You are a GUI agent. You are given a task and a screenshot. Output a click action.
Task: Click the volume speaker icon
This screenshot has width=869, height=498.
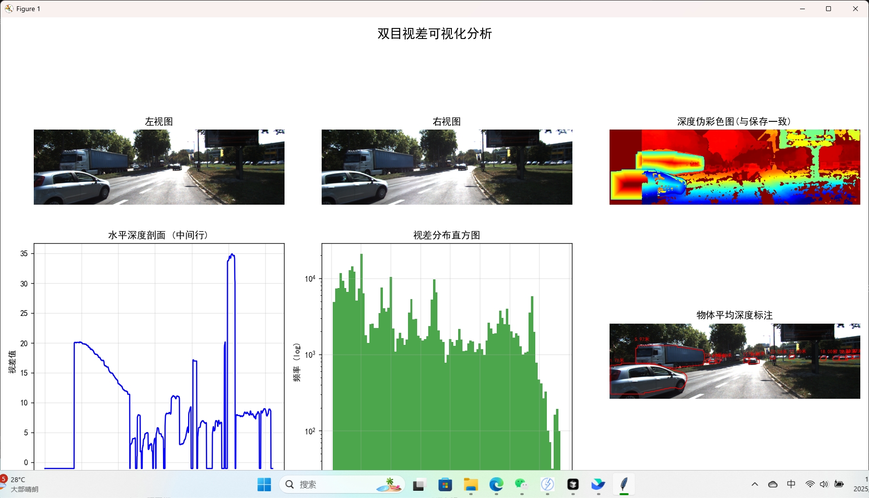824,485
